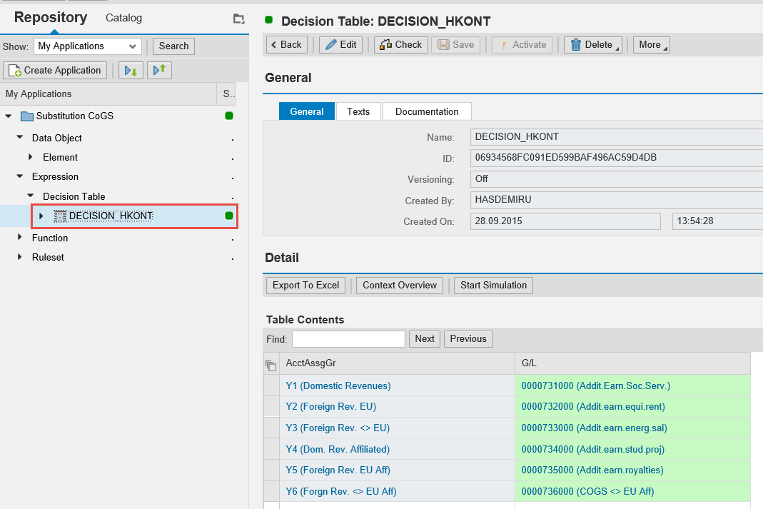This screenshot has height=509, width=763.
Task: Run Check on the decision table
Action: (400, 45)
